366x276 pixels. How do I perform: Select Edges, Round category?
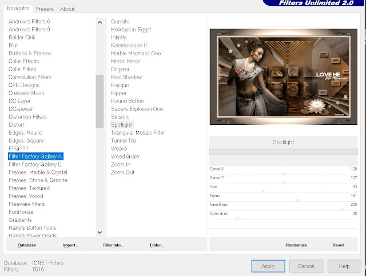pos(25,132)
